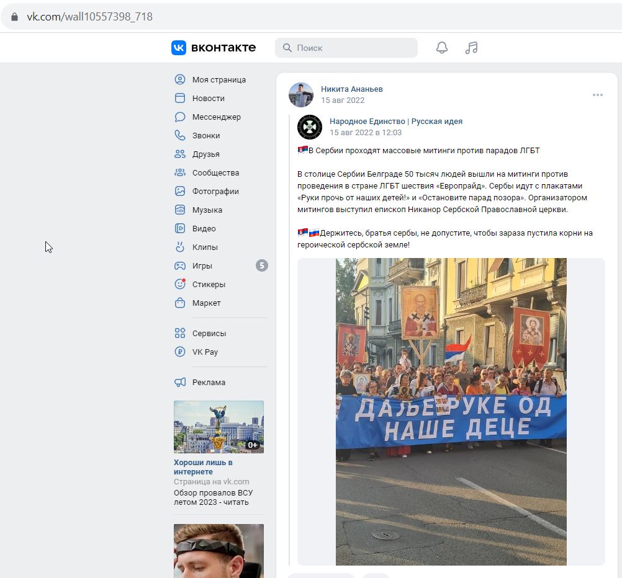Click the Звонки phone icon
The image size is (622, 578).
pos(180,136)
